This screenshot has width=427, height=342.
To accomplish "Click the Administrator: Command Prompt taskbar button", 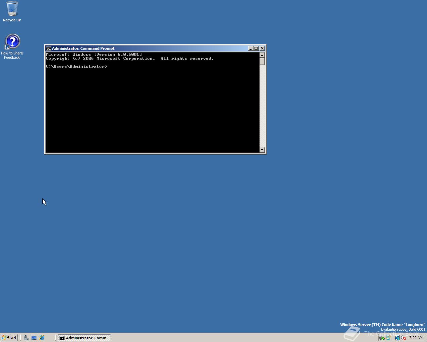I will click(84, 338).
